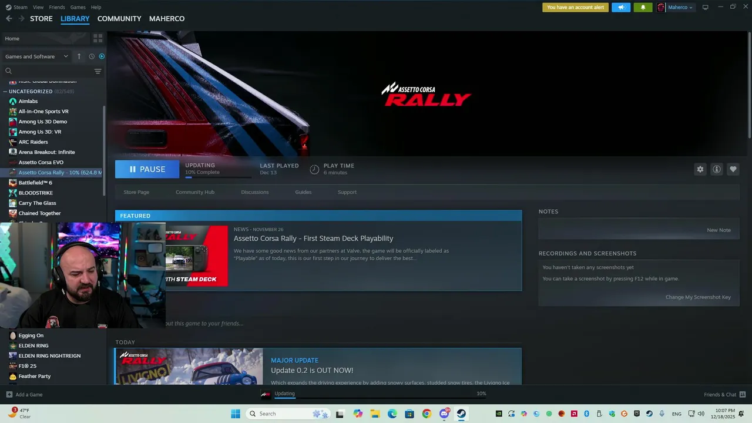Sort library by the up arrow icon
The height and width of the screenshot is (423, 752).
pos(79,56)
